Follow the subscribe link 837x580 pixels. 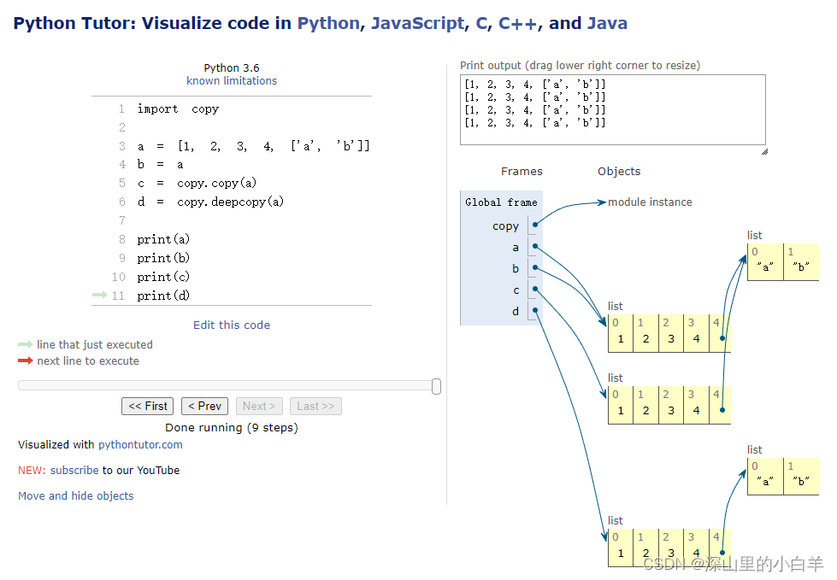coord(74,470)
